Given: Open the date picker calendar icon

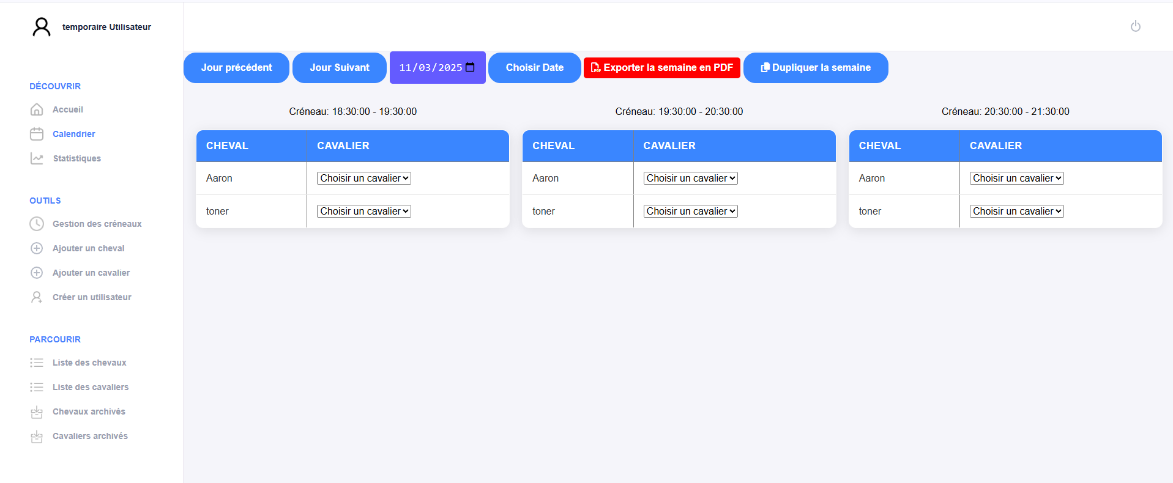Looking at the screenshot, I should coord(470,67).
